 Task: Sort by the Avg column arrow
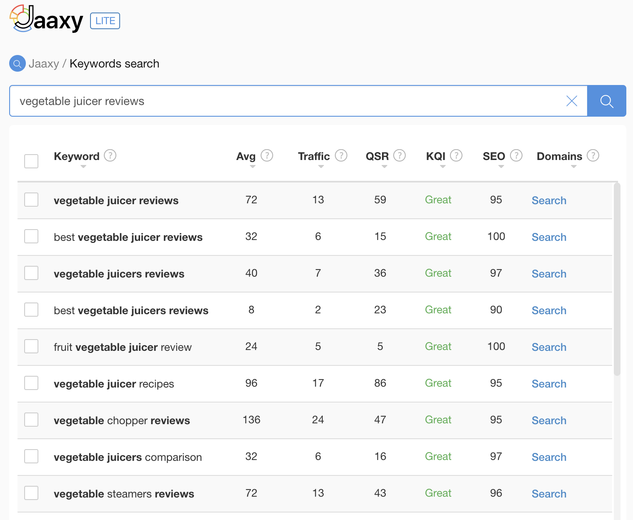point(253,167)
